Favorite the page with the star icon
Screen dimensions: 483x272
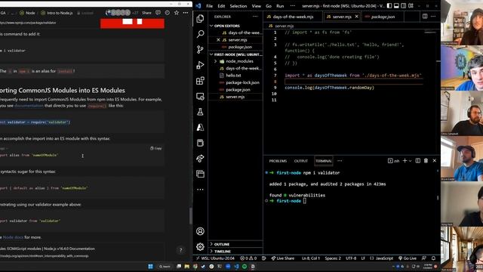click(x=177, y=13)
